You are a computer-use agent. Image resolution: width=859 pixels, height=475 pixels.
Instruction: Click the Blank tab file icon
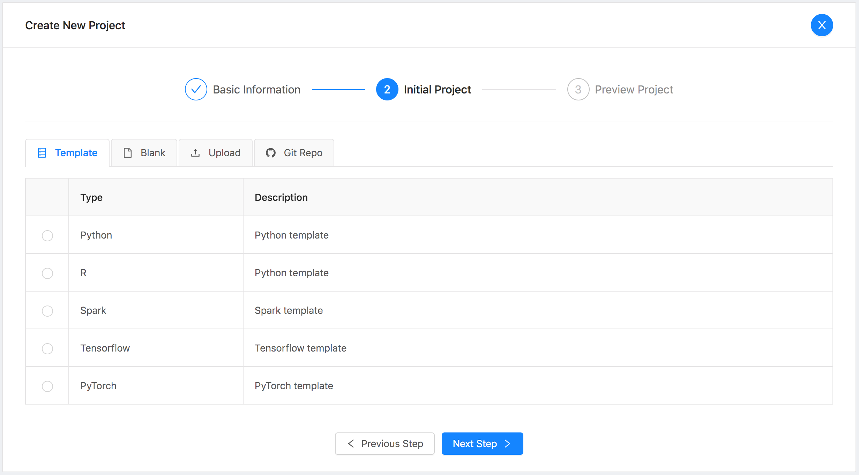pos(128,153)
